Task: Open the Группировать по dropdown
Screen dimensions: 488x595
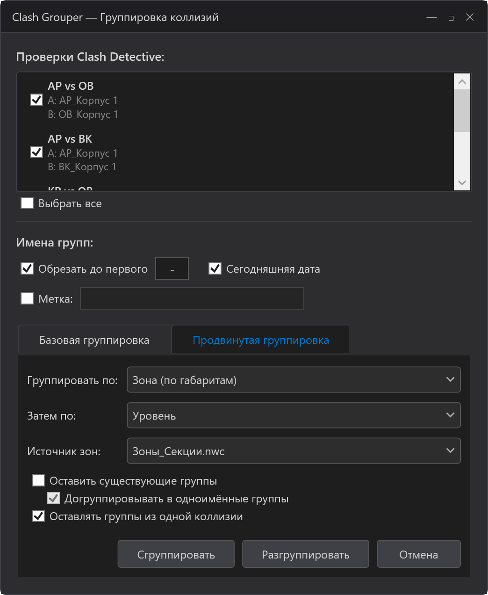Action: [294, 380]
